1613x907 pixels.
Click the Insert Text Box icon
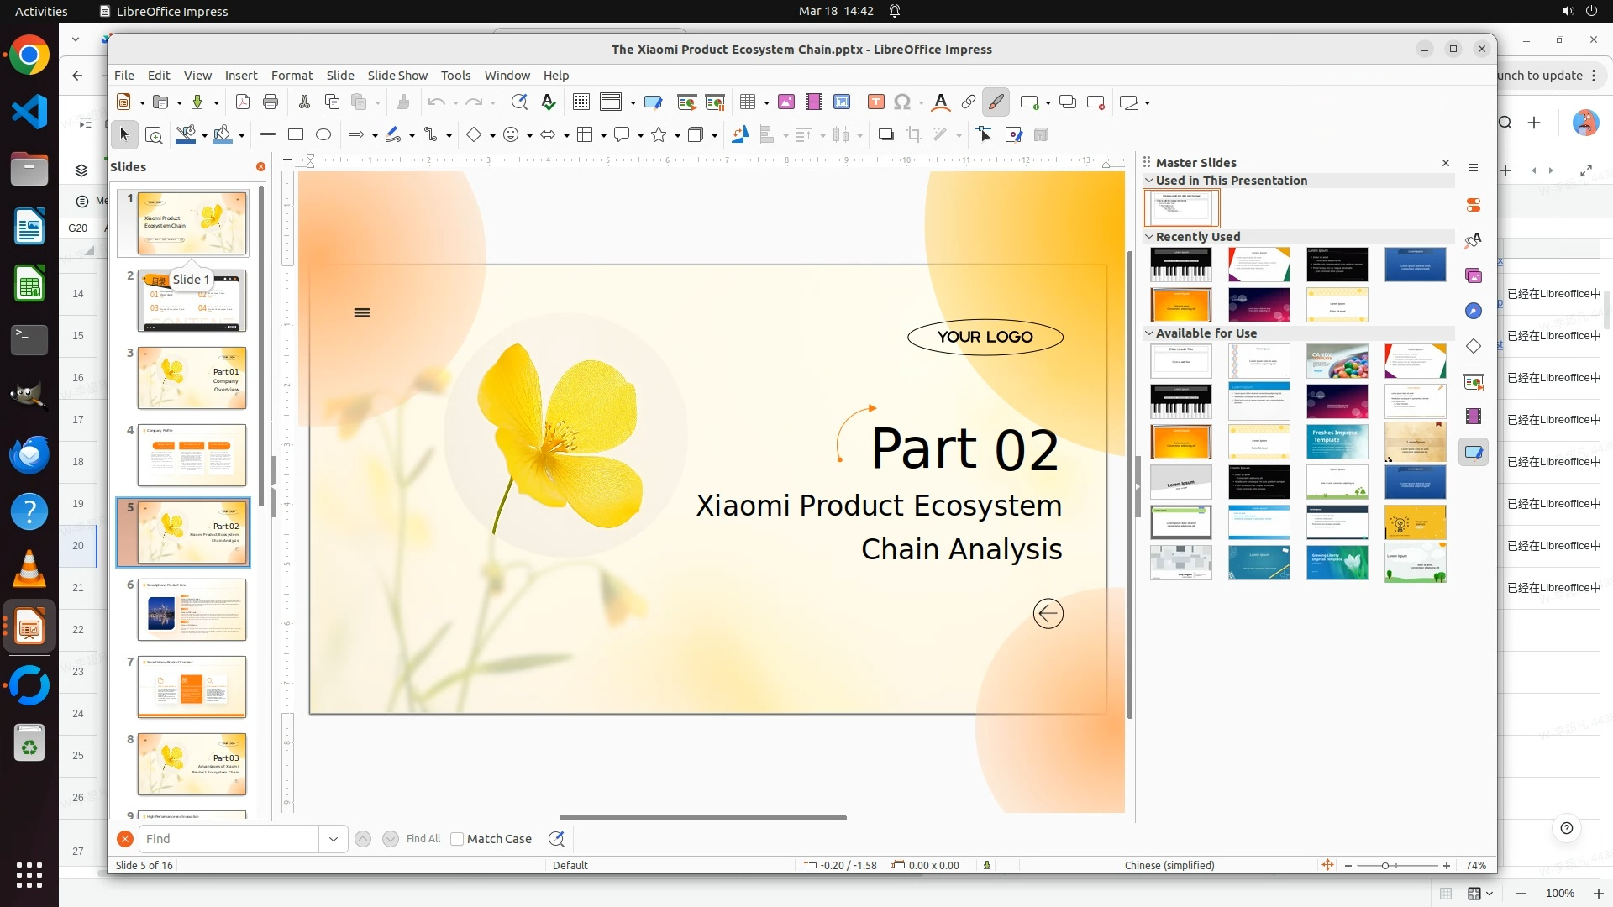click(x=875, y=102)
